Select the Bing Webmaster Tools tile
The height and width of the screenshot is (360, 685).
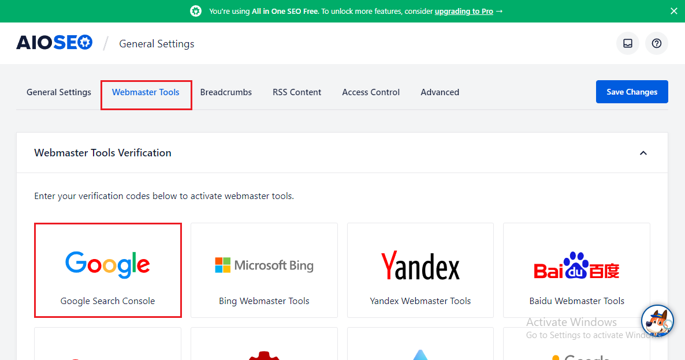[x=264, y=271]
